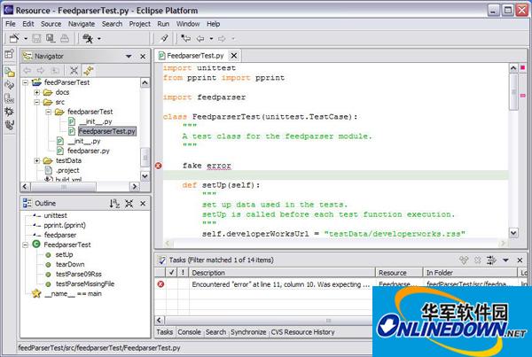Click the Save toolbar icon
Viewport: 532px width, 357px height.
36,39
